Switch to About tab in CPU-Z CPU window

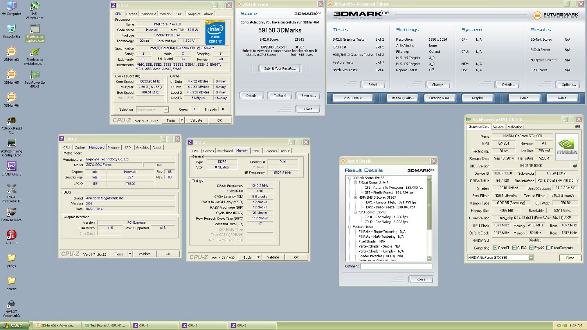209,14
